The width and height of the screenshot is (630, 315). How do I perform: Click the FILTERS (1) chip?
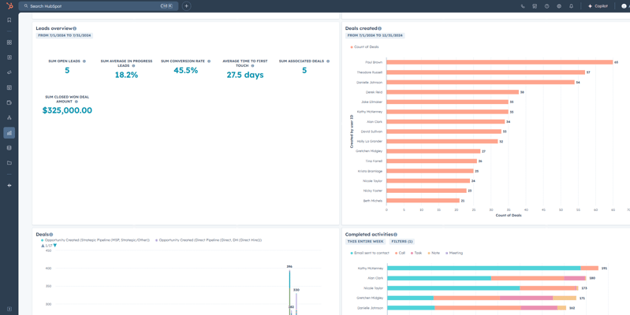click(x=401, y=242)
